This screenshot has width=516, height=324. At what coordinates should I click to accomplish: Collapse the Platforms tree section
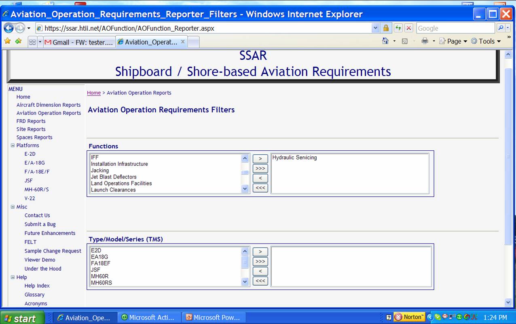click(x=13, y=145)
